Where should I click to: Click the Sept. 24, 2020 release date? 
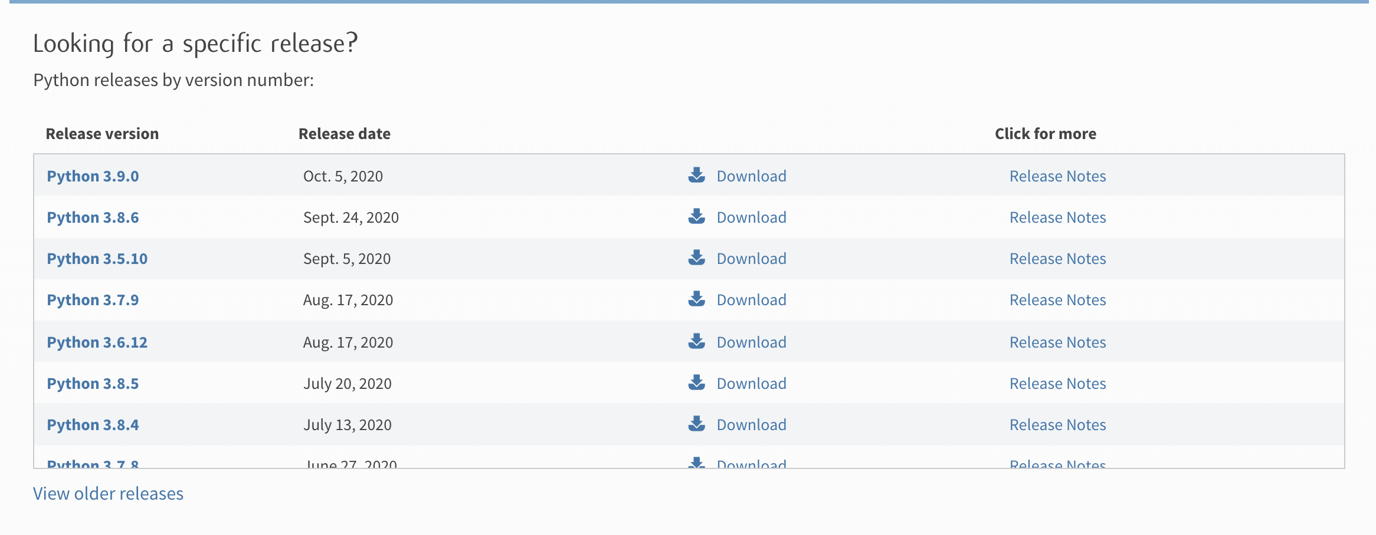tap(350, 217)
